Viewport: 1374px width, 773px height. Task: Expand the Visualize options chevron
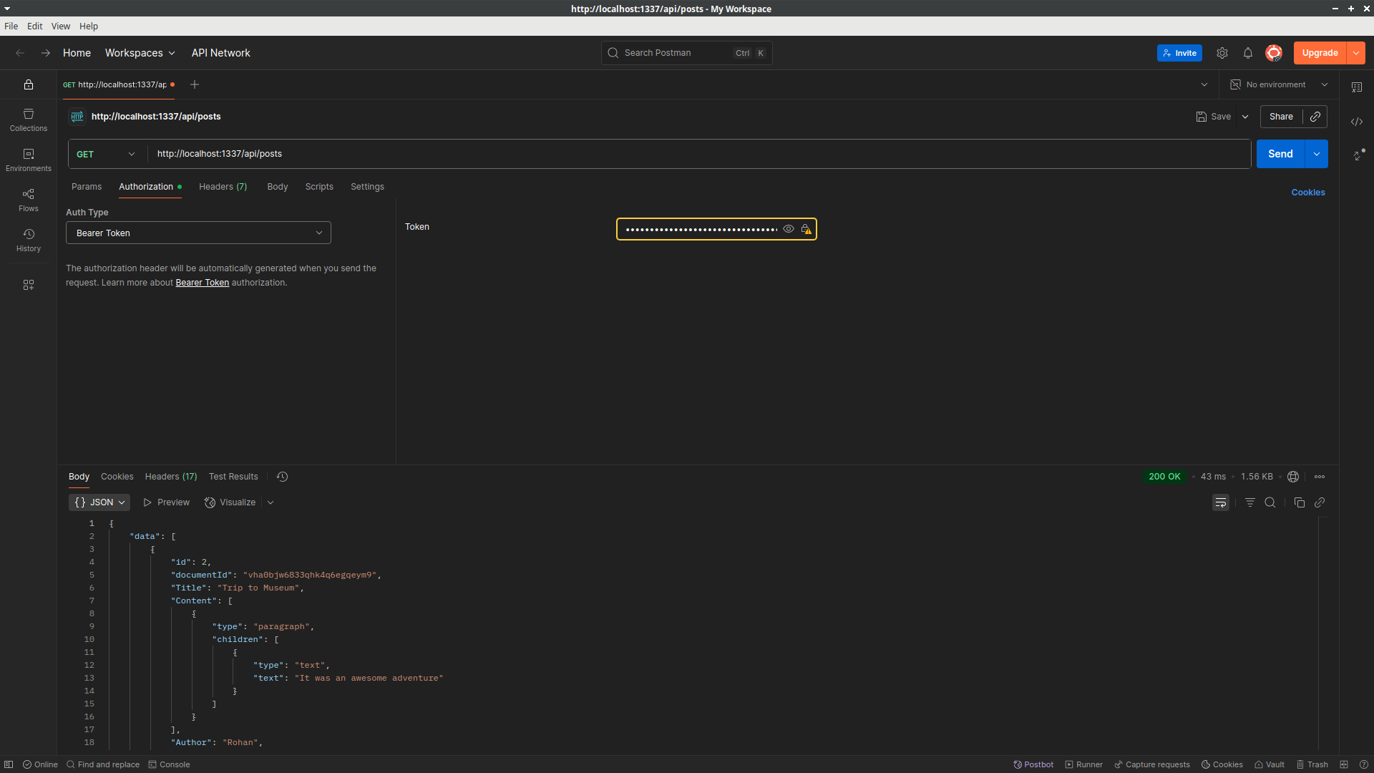coord(271,502)
